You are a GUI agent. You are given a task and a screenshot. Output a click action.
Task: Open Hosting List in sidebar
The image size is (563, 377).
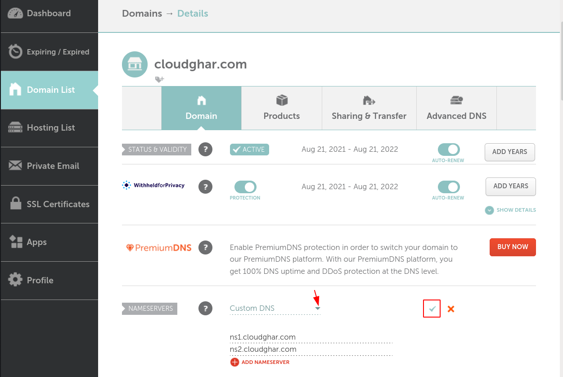click(x=49, y=128)
